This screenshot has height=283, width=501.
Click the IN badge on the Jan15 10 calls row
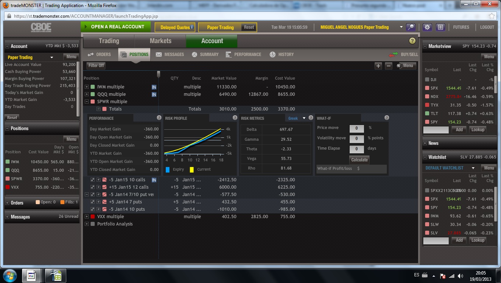pos(154,180)
